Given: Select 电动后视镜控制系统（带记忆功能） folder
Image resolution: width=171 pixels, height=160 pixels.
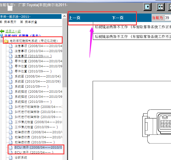Looking at the screenshot, I should pyautogui.click(x=34, y=41).
